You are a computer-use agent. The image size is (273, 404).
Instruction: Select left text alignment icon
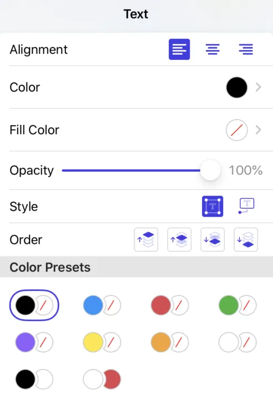point(179,49)
